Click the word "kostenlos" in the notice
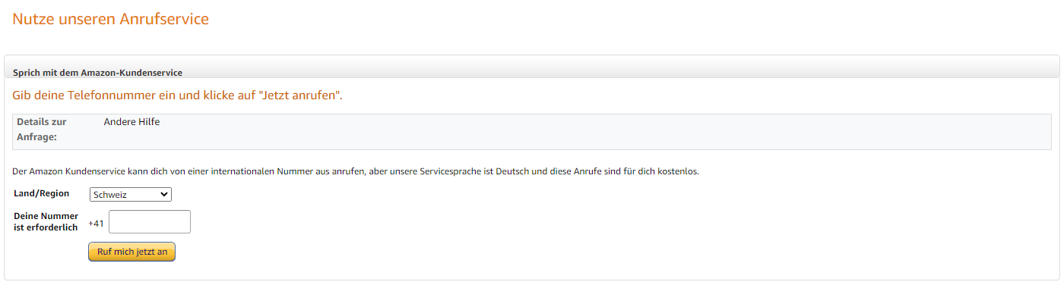 (x=678, y=171)
